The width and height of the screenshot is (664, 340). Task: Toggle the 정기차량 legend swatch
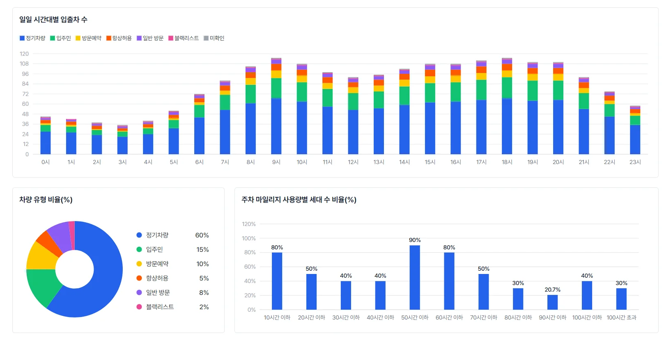pyautogui.click(x=22, y=38)
